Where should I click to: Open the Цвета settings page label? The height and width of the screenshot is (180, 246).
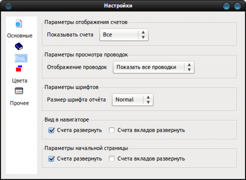20,80
